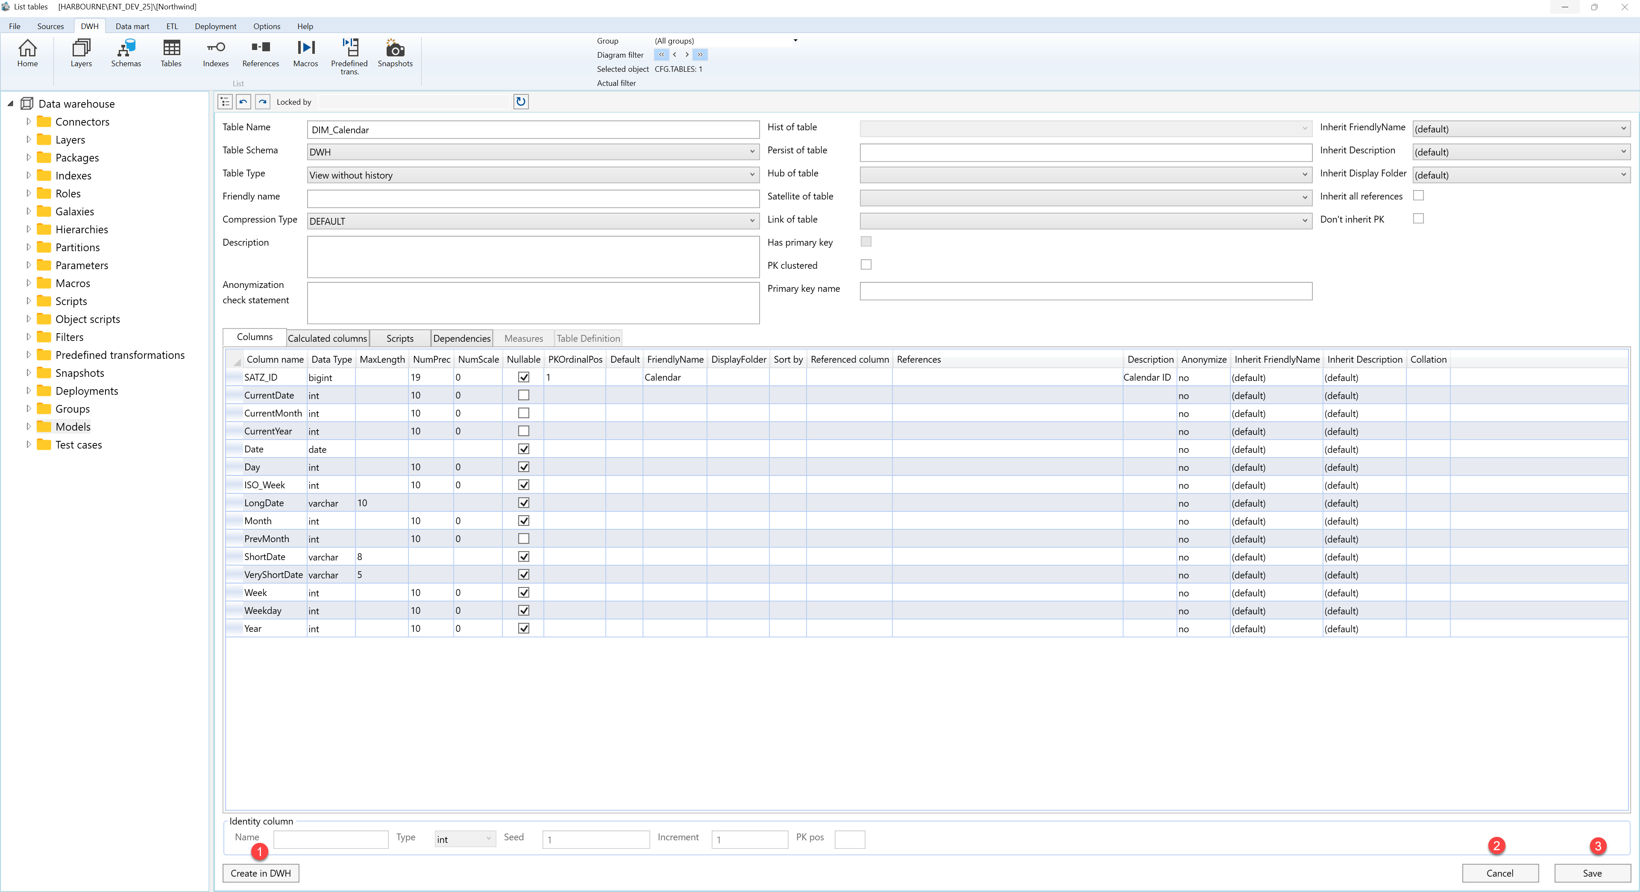Click the Hierarchies folder icon

[44, 229]
